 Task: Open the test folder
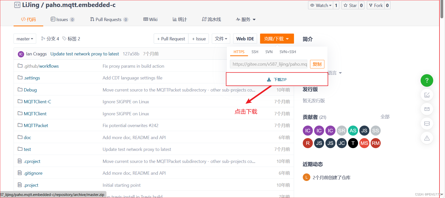[x=27, y=149]
